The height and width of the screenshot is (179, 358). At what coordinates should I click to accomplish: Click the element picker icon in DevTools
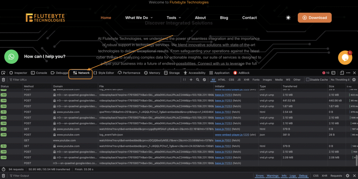[x=3, y=73]
